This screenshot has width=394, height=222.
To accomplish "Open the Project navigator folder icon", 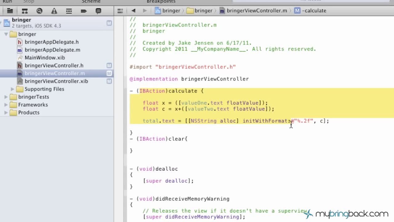I will pos(10,11).
